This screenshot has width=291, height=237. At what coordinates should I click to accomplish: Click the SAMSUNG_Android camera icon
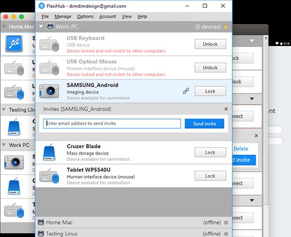(x=49, y=91)
